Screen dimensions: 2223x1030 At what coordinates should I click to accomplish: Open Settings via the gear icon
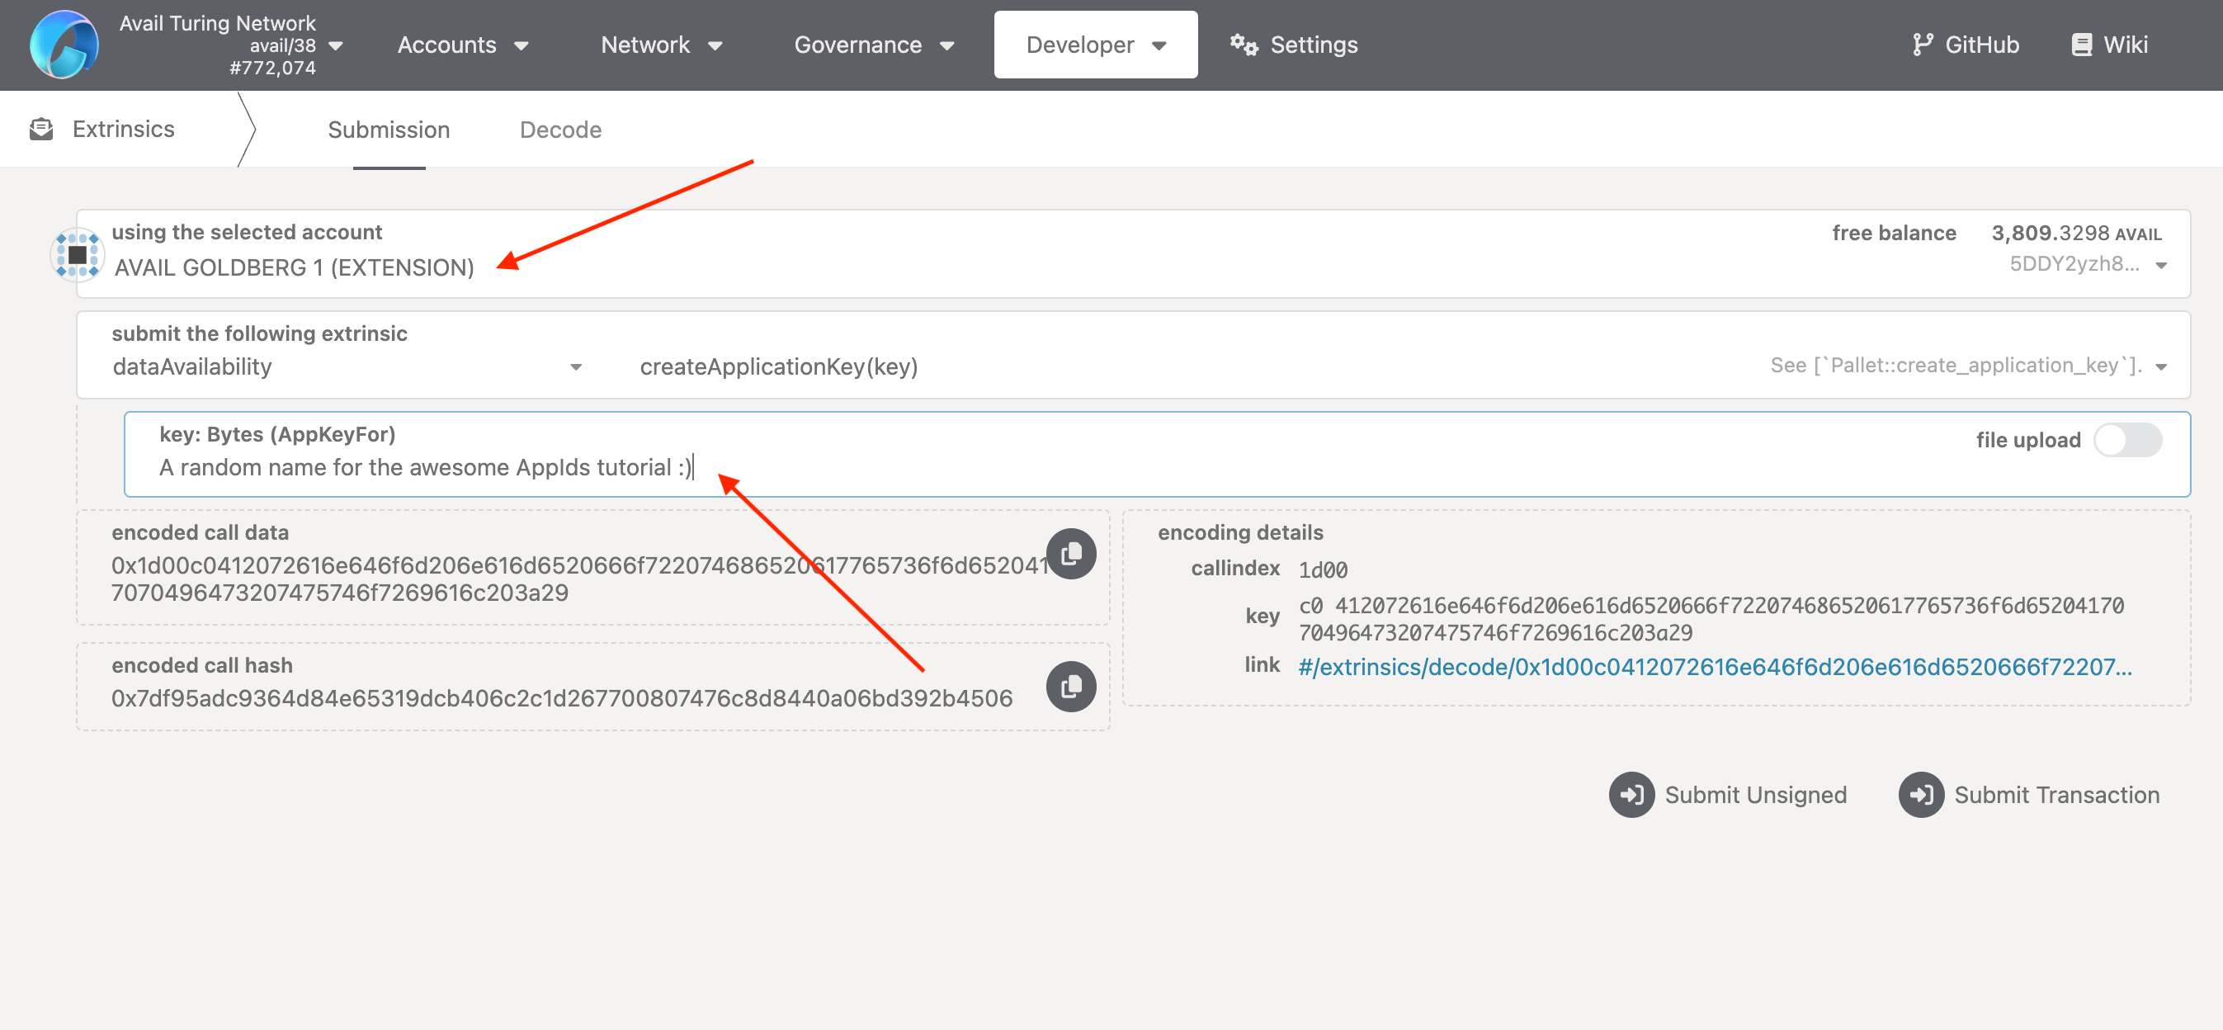pyautogui.click(x=1243, y=45)
